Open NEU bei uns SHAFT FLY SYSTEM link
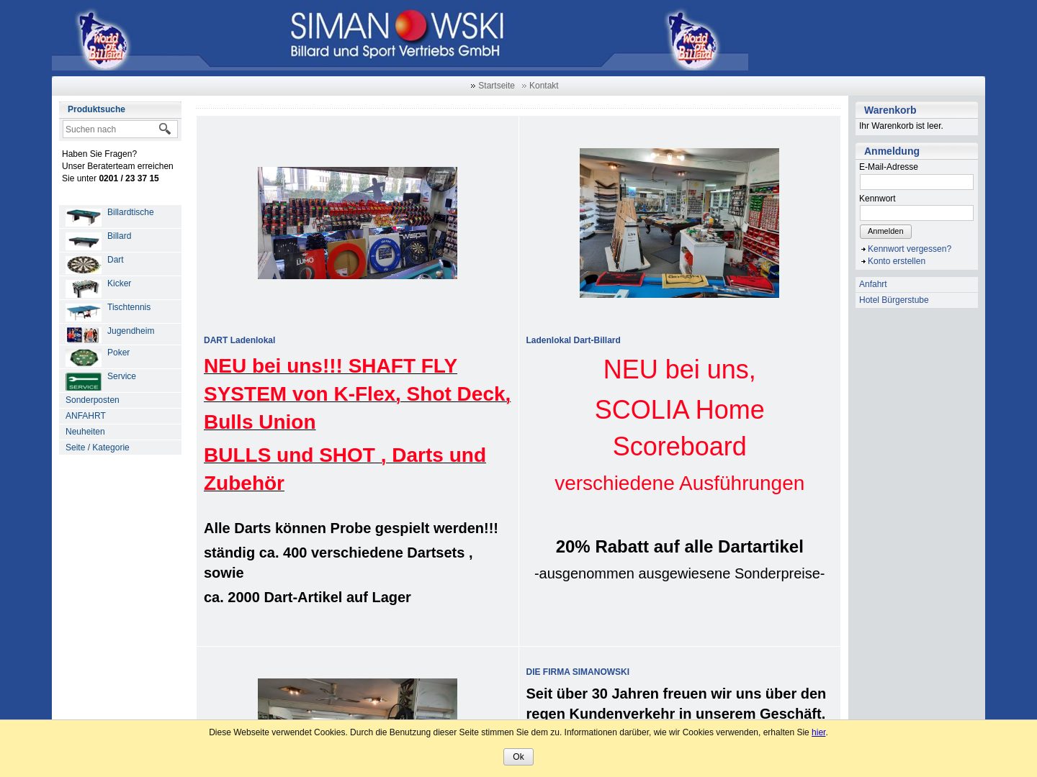The image size is (1037, 777). 357,394
